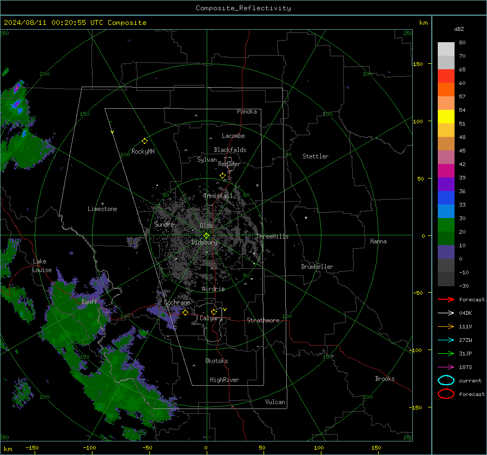Viewport: 487px width, 455px height.
Task: Click the HighRiver city label
Action: 225,380
